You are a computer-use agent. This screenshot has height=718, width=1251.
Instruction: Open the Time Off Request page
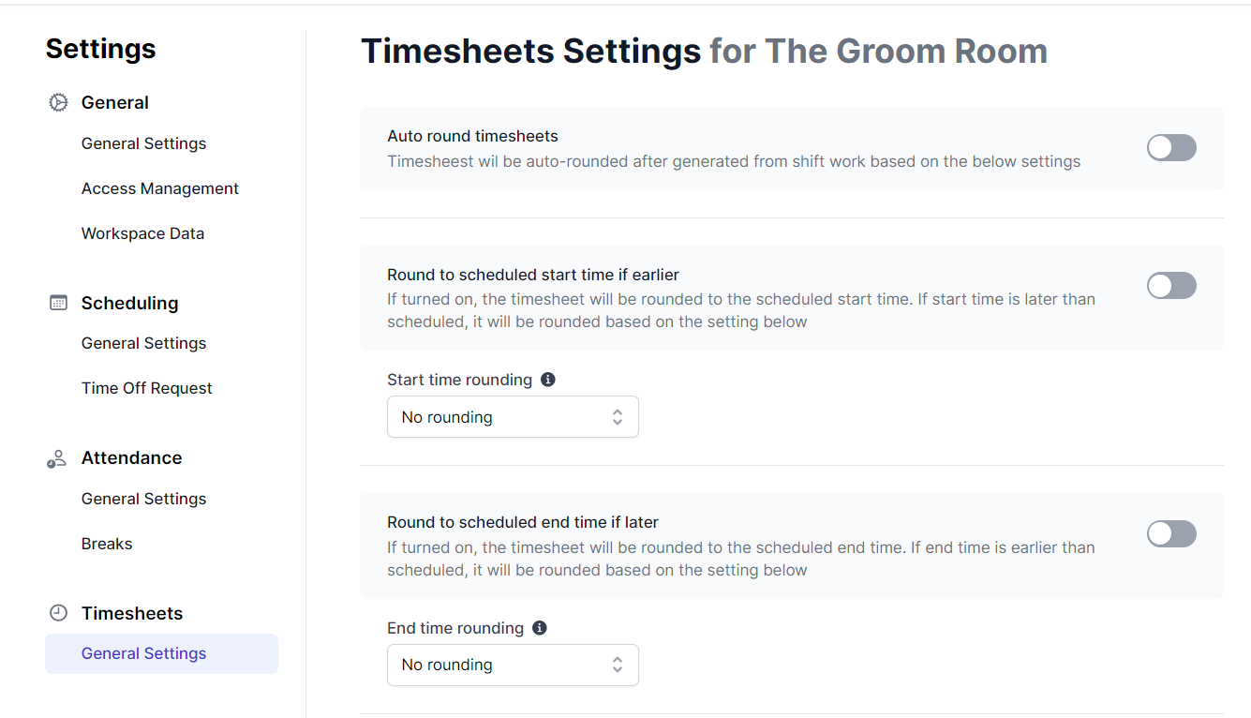pyautogui.click(x=147, y=387)
